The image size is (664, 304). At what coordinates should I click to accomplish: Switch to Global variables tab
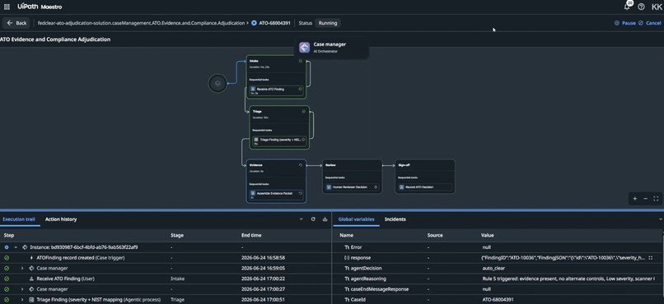click(x=356, y=219)
